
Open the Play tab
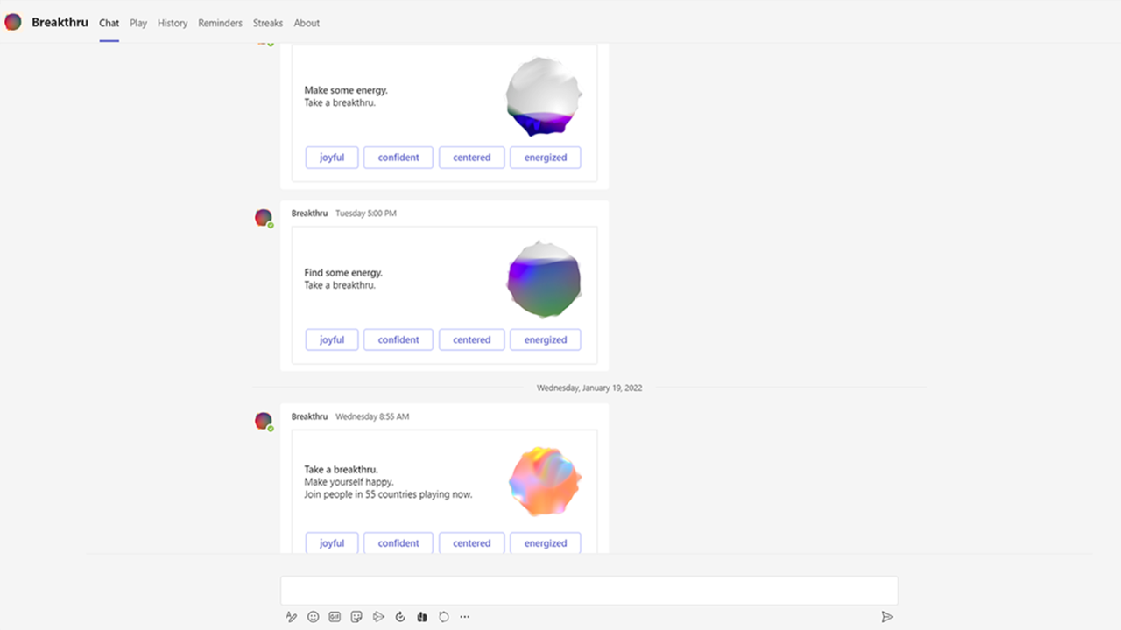coord(138,23)
